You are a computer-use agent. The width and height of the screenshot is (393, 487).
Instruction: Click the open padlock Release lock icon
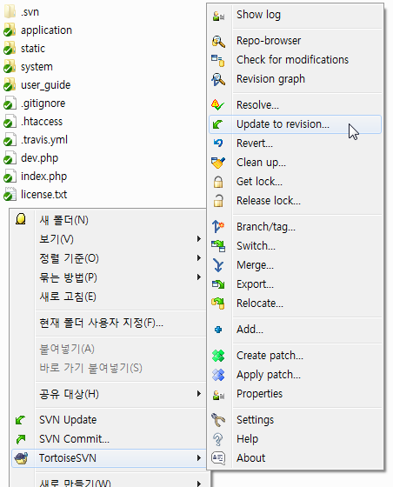(x=218, y=201)
